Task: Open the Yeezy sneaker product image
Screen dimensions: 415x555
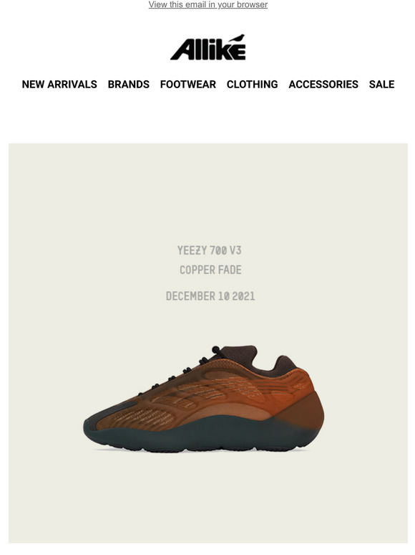Action: coord(204,399)
